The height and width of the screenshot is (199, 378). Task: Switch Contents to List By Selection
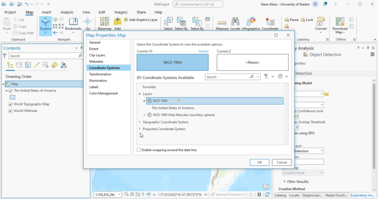(28, 65)
